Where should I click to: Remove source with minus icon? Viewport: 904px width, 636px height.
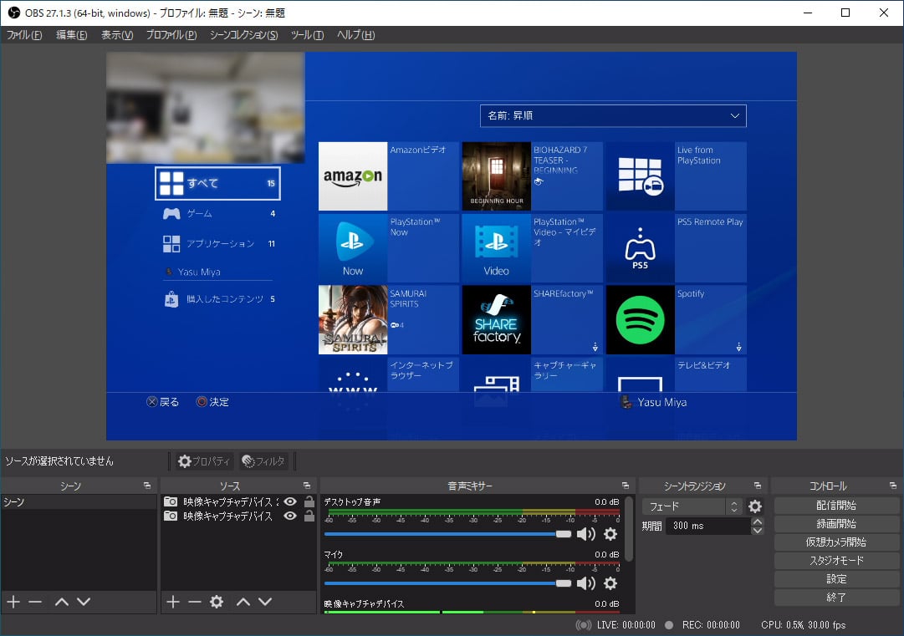pyautogui.click(x=195, y=602)
